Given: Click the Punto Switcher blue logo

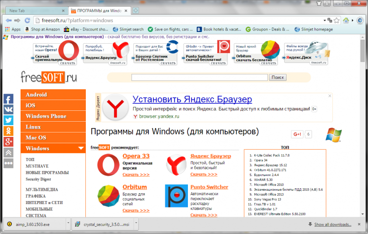Looking at the screenshot, I should pos(176,196).
